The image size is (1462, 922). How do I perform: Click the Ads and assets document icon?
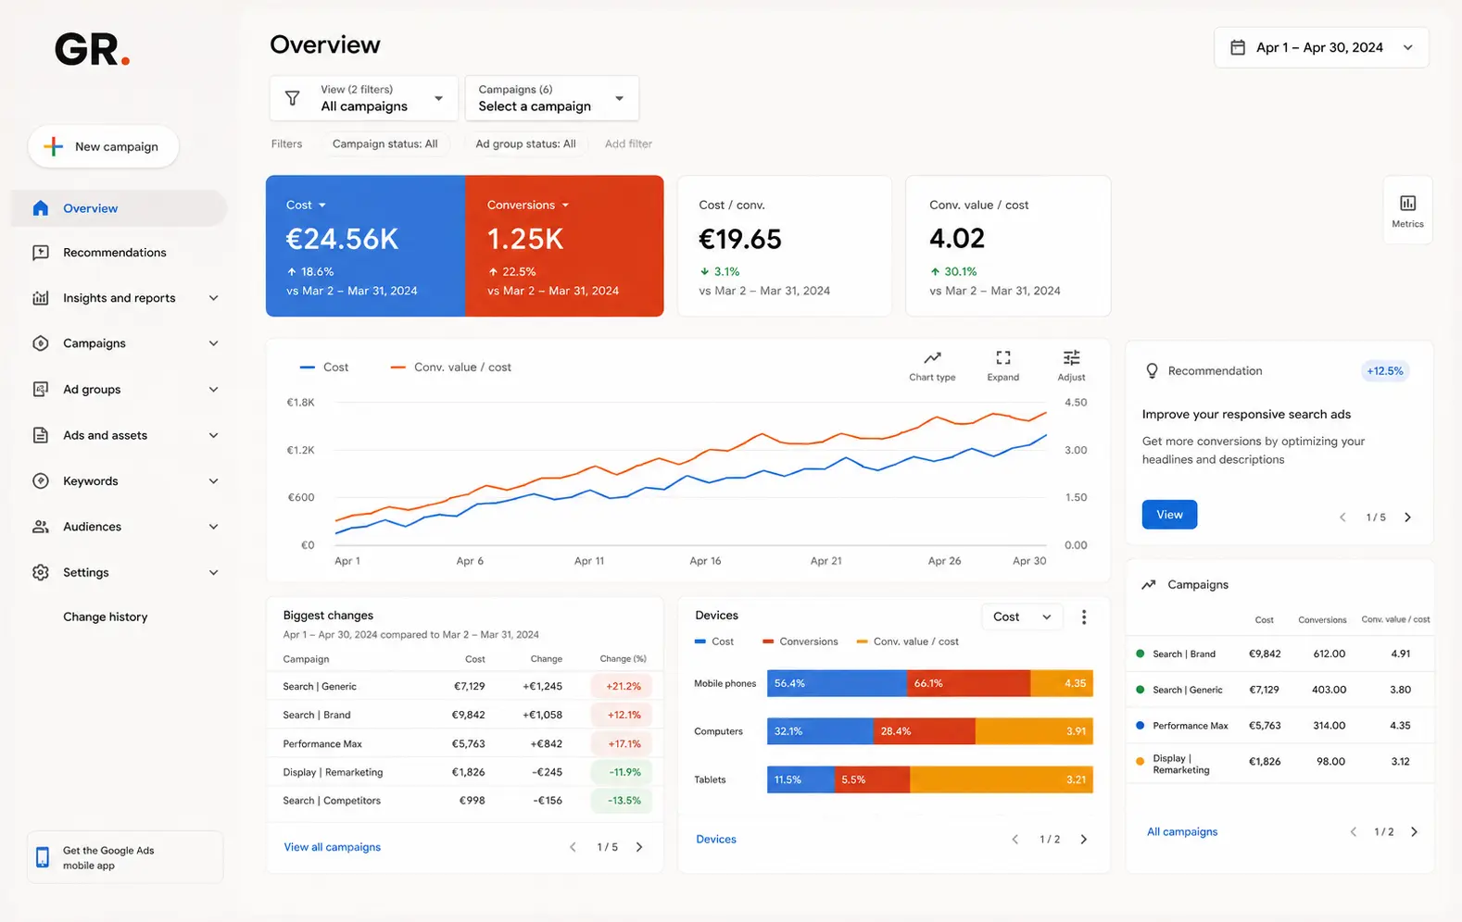point(41,435)
